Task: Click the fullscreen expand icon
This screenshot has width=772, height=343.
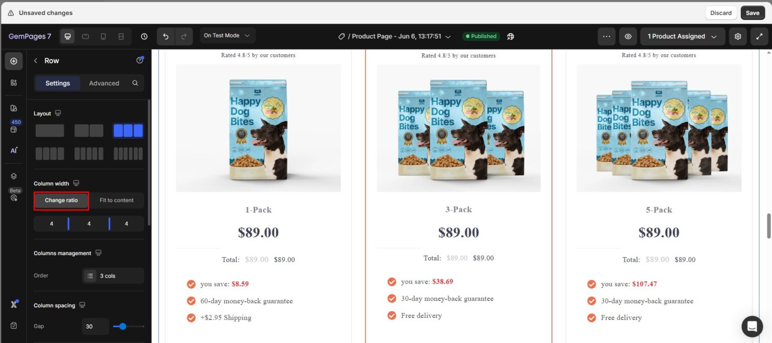Action: click(x=759, y=36)
